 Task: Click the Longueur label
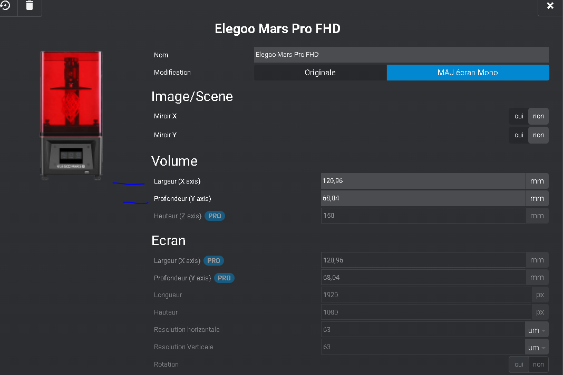(x=168, y=295)
